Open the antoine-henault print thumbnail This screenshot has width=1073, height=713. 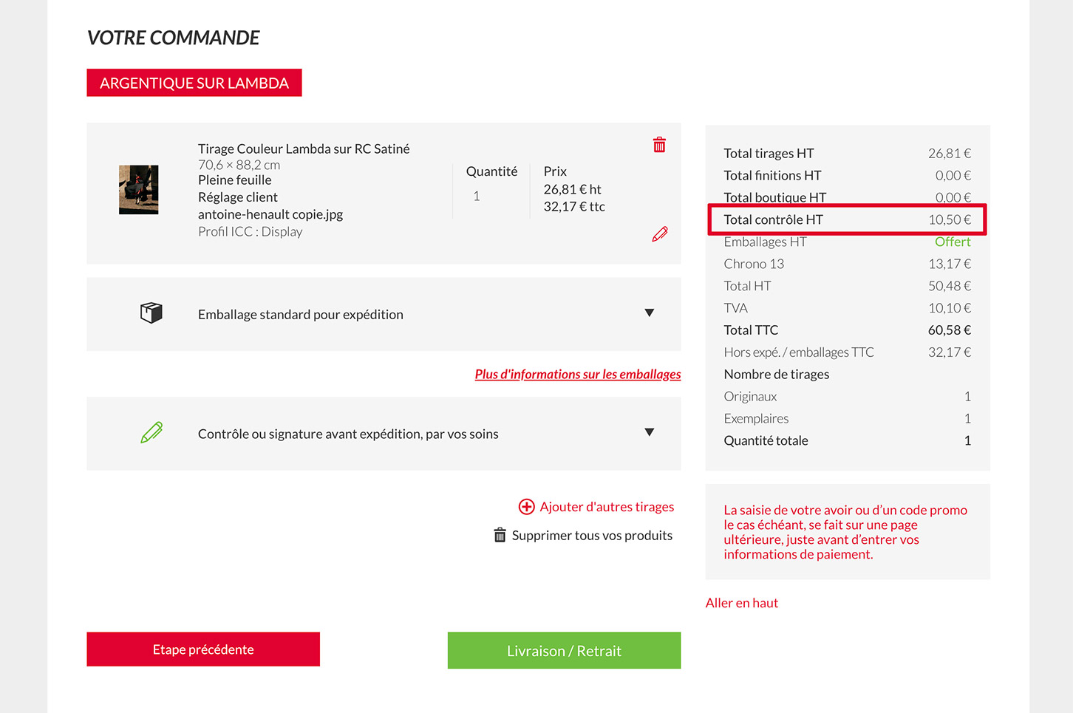coord(139,190)
